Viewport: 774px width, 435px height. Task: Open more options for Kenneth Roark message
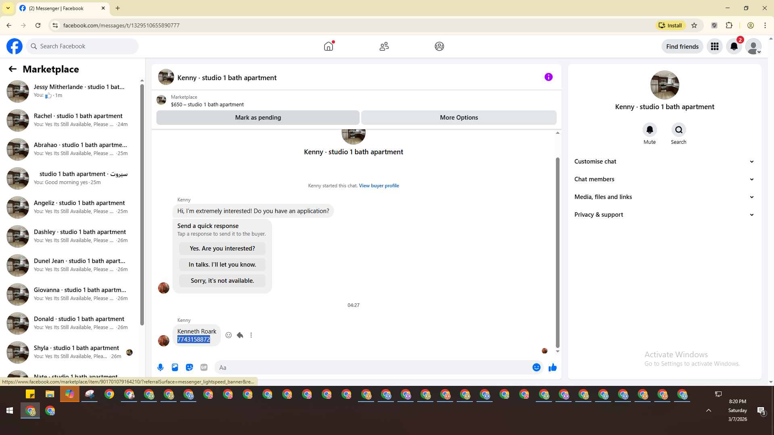(251, 335)
